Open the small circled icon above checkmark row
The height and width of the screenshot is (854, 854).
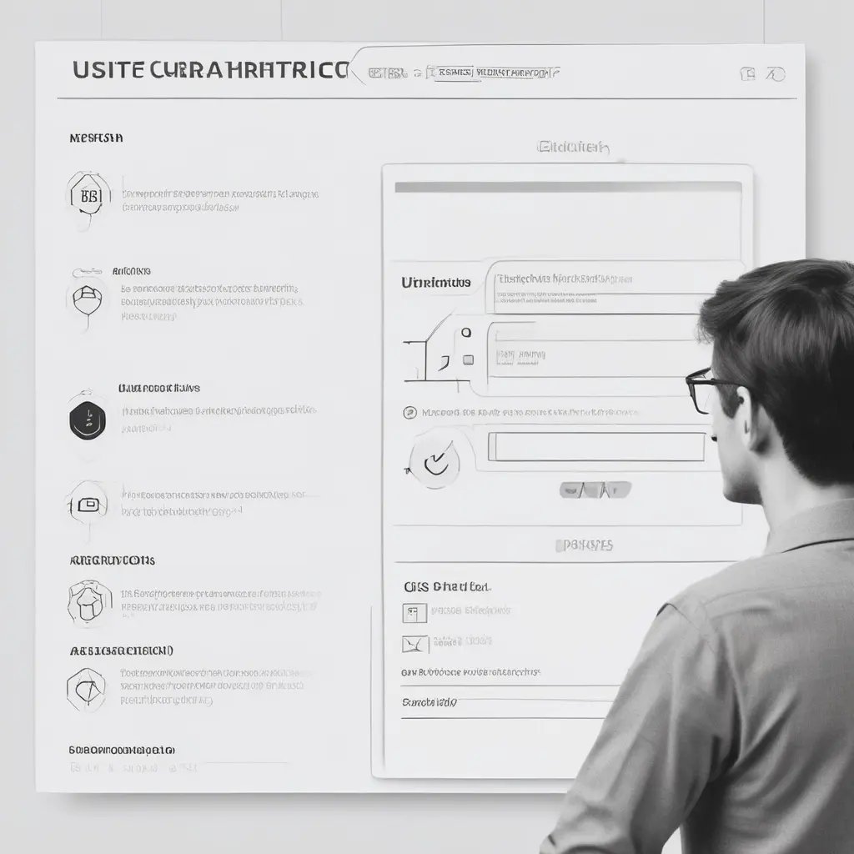[x=409, y=413]
